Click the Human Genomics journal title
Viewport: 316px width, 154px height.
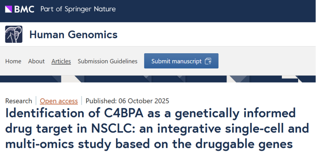[x=73, y=35]
